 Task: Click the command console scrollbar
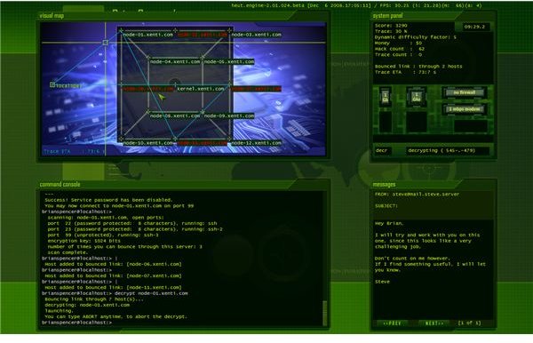(x=324, y=313)
